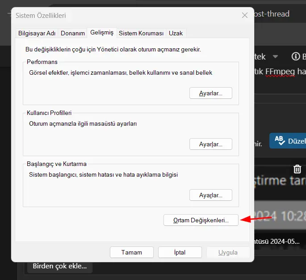Open the Bilgisayar Adı tab

[37, 33]
